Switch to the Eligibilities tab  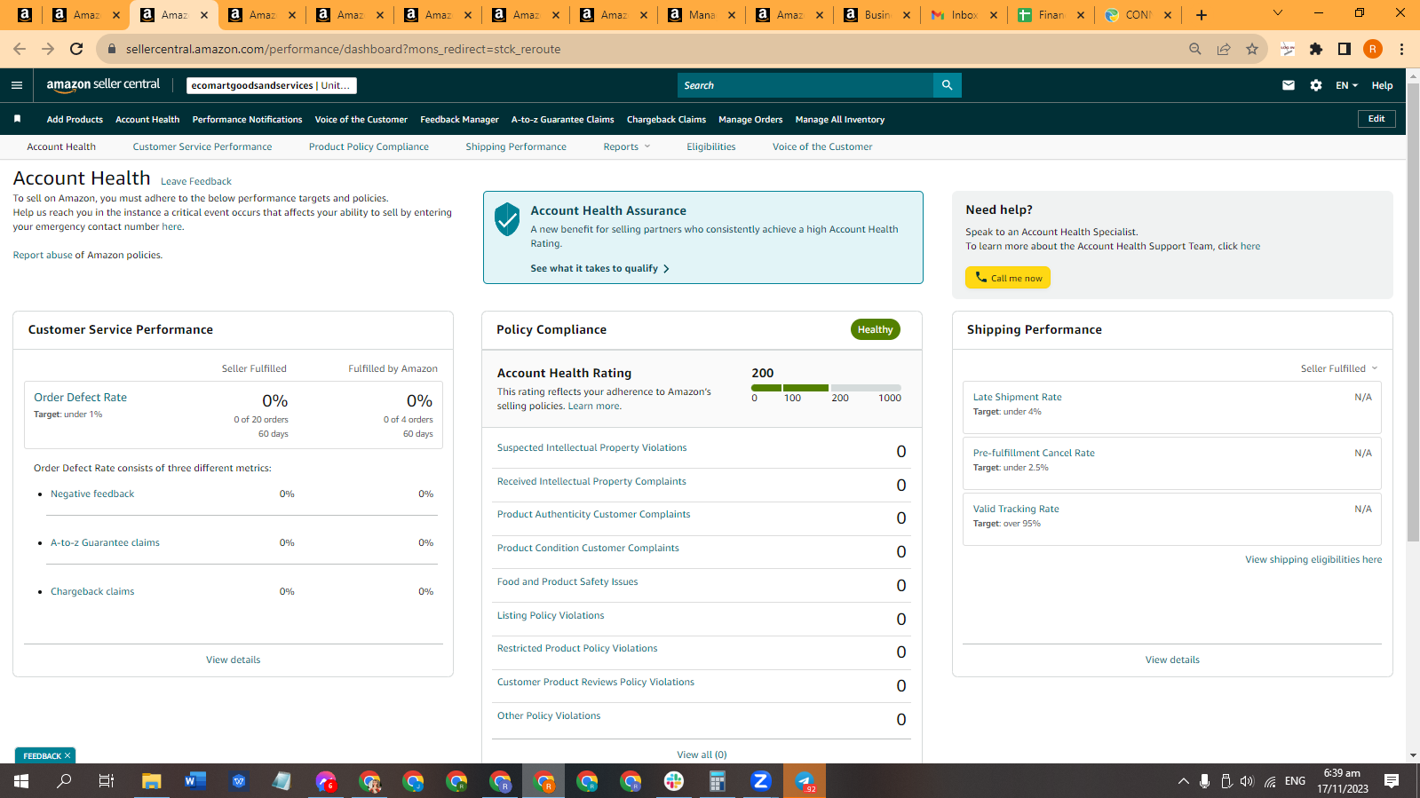click(x=711, y=146)
